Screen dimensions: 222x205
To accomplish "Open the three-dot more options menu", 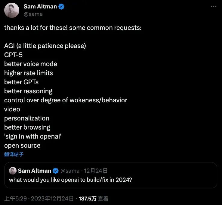I will click(x=213, y=7).
